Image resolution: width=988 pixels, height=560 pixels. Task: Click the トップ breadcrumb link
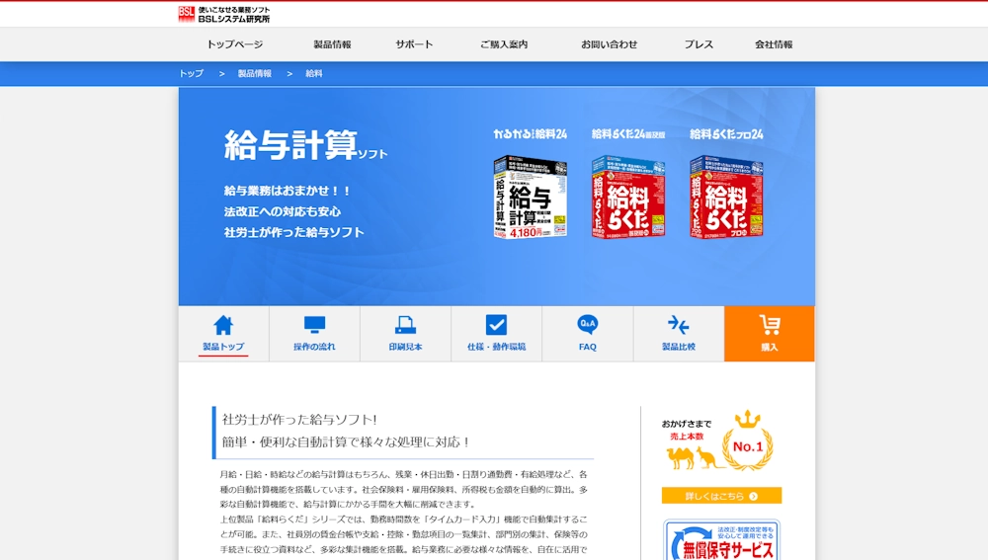tap(191, 74)
